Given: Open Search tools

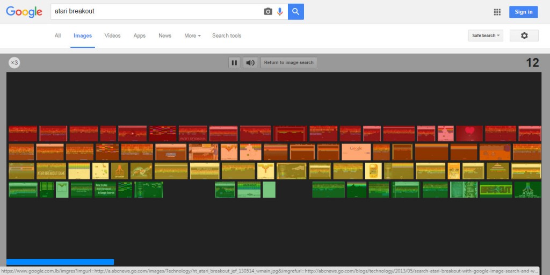Looking at the screenshot, I should tap(227, 35).
